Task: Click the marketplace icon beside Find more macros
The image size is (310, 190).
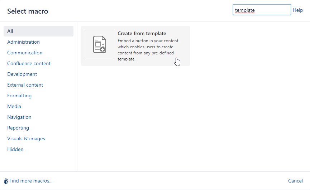Action: pyautogui.click(x=6, y=181)
